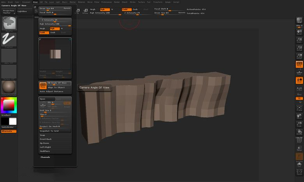This screenshot has height=182, width=304.
Task: Expand the Channels section
Action: pos(45,157)
